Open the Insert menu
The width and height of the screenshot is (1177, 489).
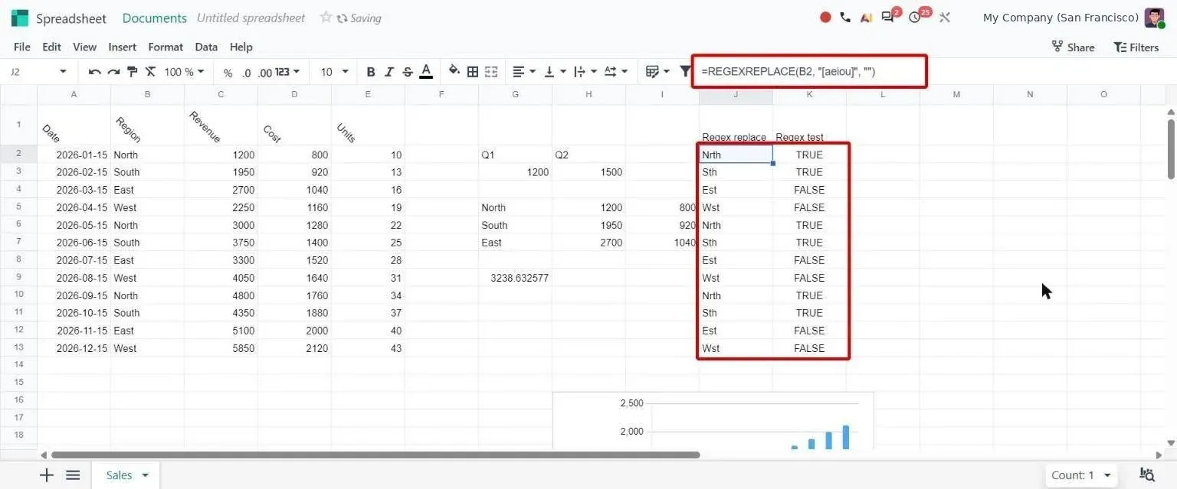coord(122,47)
